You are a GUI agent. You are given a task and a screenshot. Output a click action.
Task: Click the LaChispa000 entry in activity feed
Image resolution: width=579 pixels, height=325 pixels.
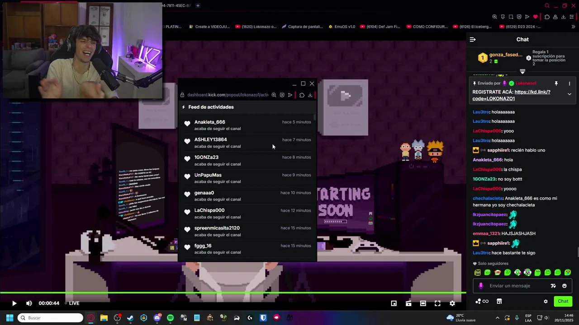[247, 214]
